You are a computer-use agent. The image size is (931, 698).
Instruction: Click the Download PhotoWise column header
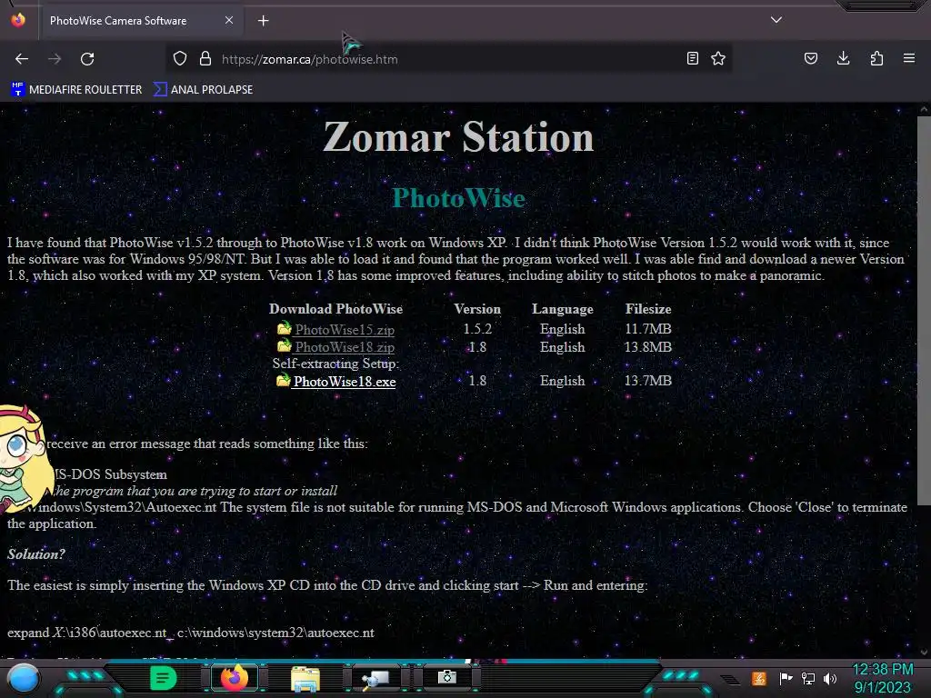(335, 309)
